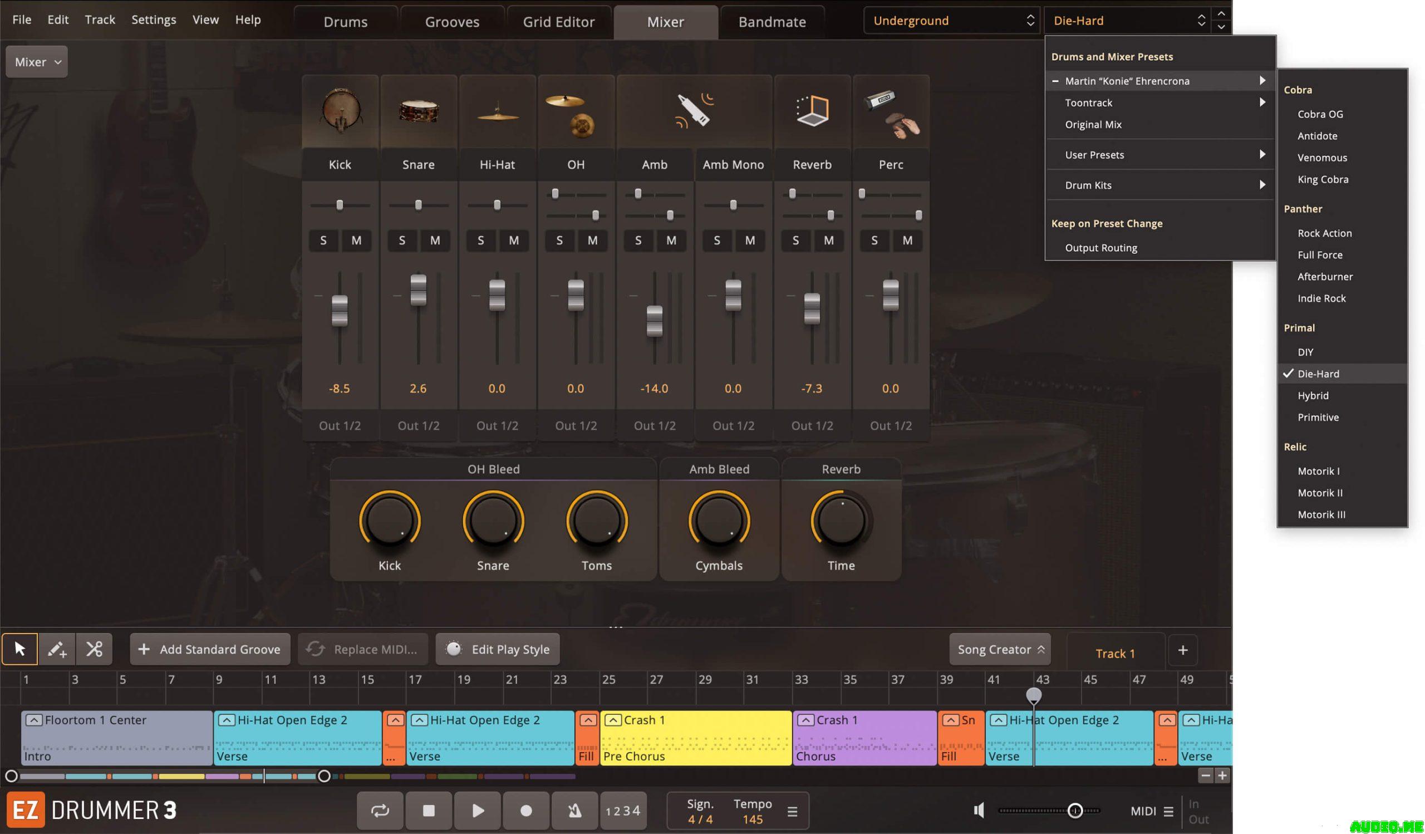Switch to the Grooves tab
The width and height of the screenshot is (1425, 834).
pos(452,22)
